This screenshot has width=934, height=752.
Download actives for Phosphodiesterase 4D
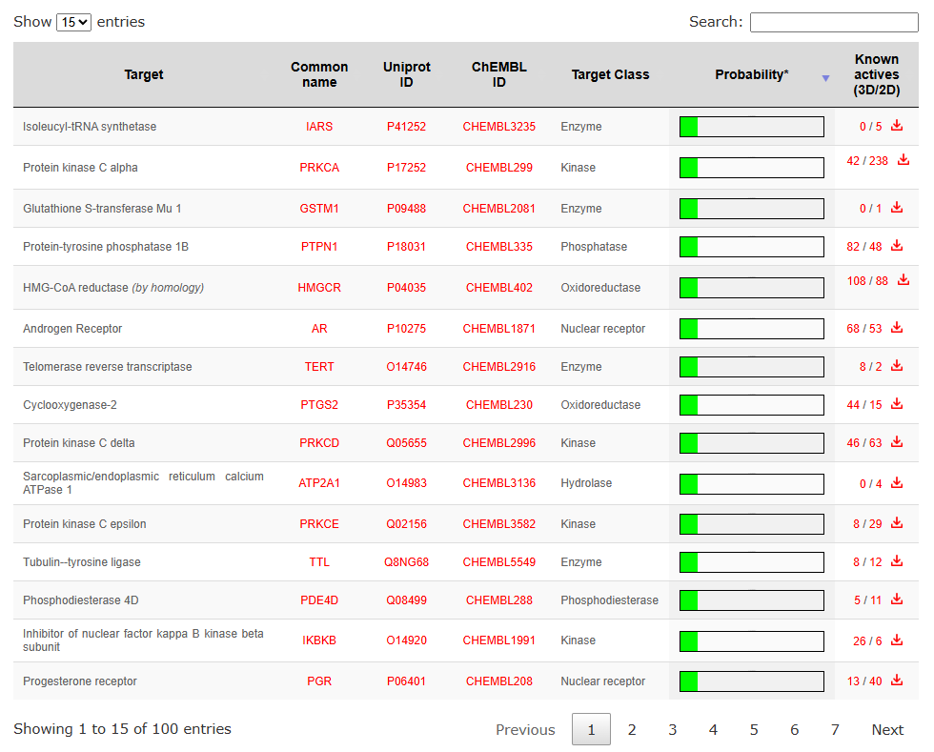pos(897,600)
